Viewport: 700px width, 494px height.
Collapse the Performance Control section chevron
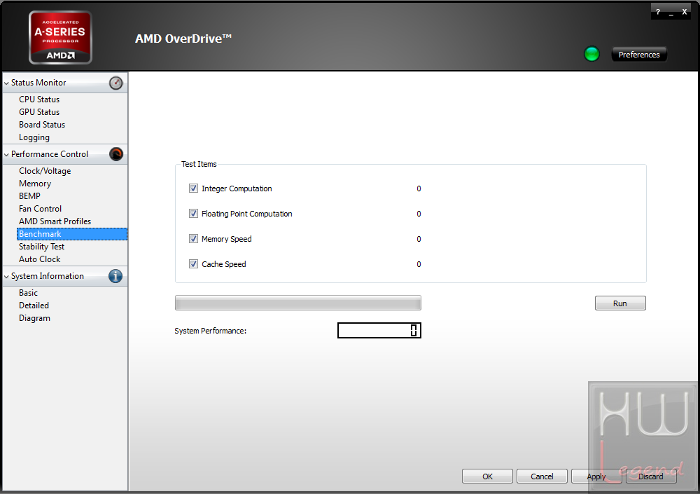(x=6, y=155)
